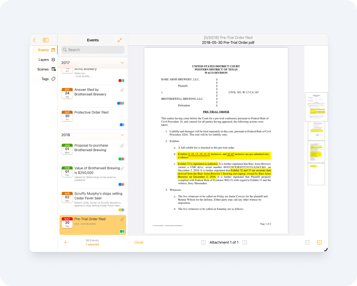Click layer color dots on Protective Order event
The width and height of the screenshot is (357, 286).
click(x=122, y=125)
